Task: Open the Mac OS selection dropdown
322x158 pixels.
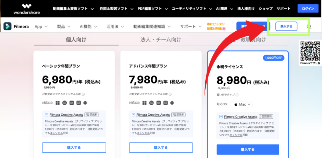Action: (242, 104)
